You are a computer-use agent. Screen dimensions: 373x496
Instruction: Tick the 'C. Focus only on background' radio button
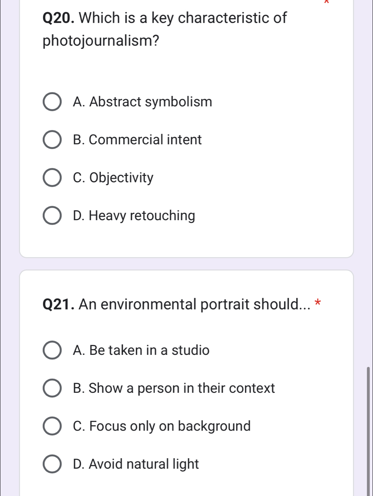52,426
